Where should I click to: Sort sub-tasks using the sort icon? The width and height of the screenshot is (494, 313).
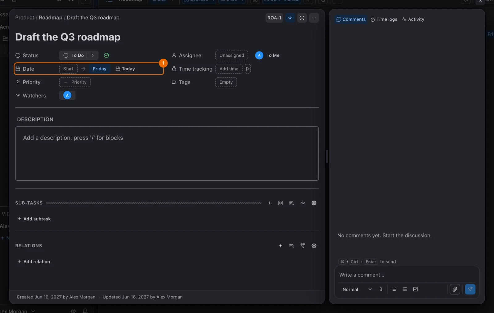tap(291, 203)
